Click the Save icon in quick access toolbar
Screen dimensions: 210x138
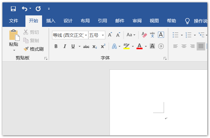13,9
